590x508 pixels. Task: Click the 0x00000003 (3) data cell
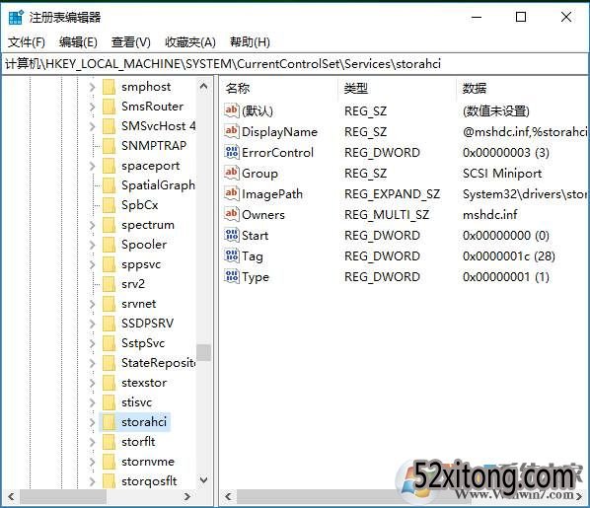click(506, 153)
